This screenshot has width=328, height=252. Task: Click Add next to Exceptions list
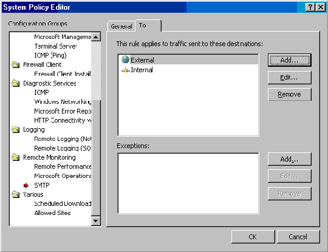290,159
